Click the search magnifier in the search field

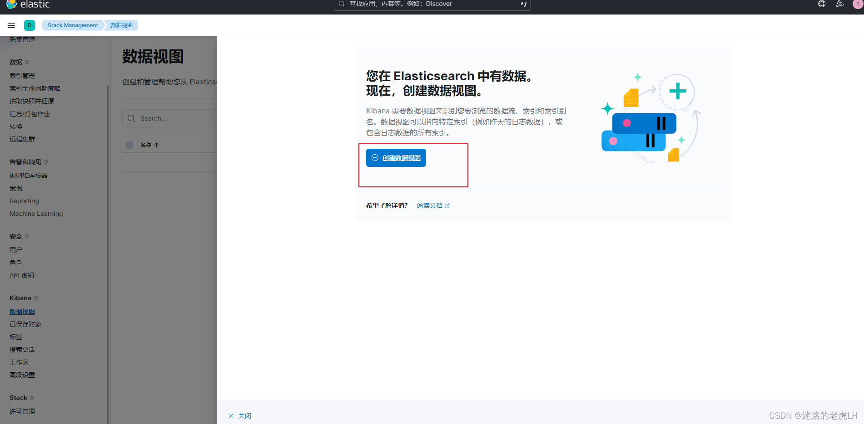pyautogui.click(x=341, y=4)
